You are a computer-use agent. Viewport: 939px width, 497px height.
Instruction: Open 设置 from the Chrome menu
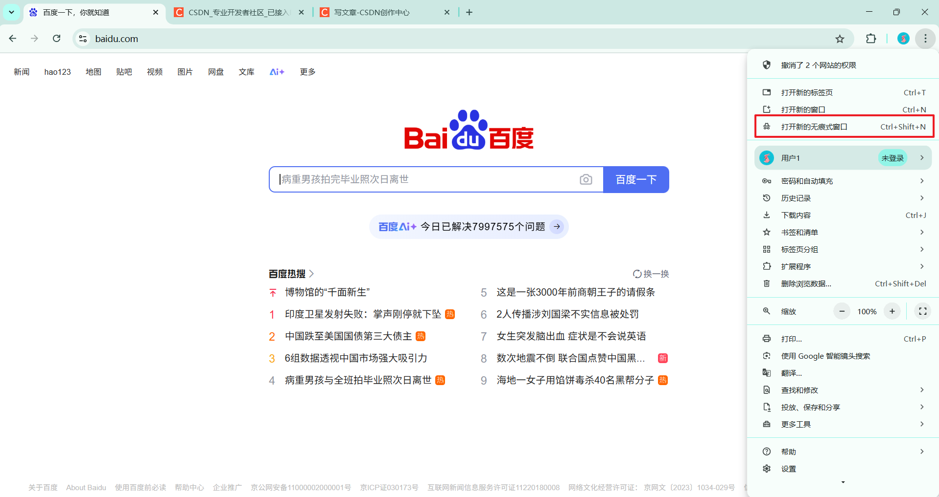(842, 469)
